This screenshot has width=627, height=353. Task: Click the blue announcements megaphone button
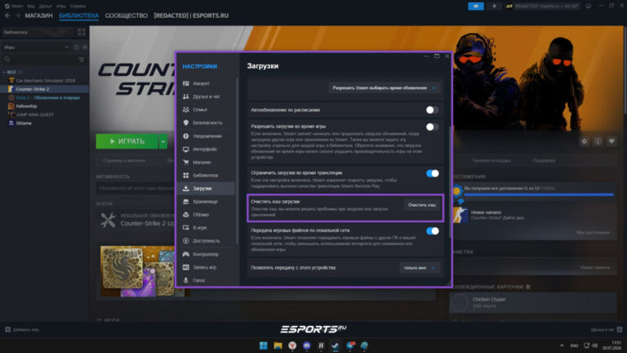tap(476, 6)
